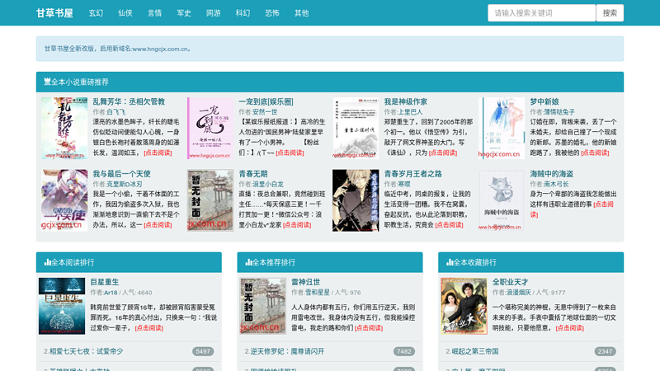Screen dimensions: 660x371
Task: Open author link 安然一世
Action: coord(265,112)
